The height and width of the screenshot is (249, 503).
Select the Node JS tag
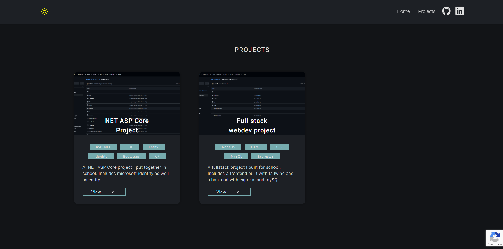pyautogui.click(x=228, y=147)
